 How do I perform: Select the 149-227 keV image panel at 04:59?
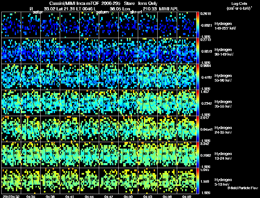[187, 25]
